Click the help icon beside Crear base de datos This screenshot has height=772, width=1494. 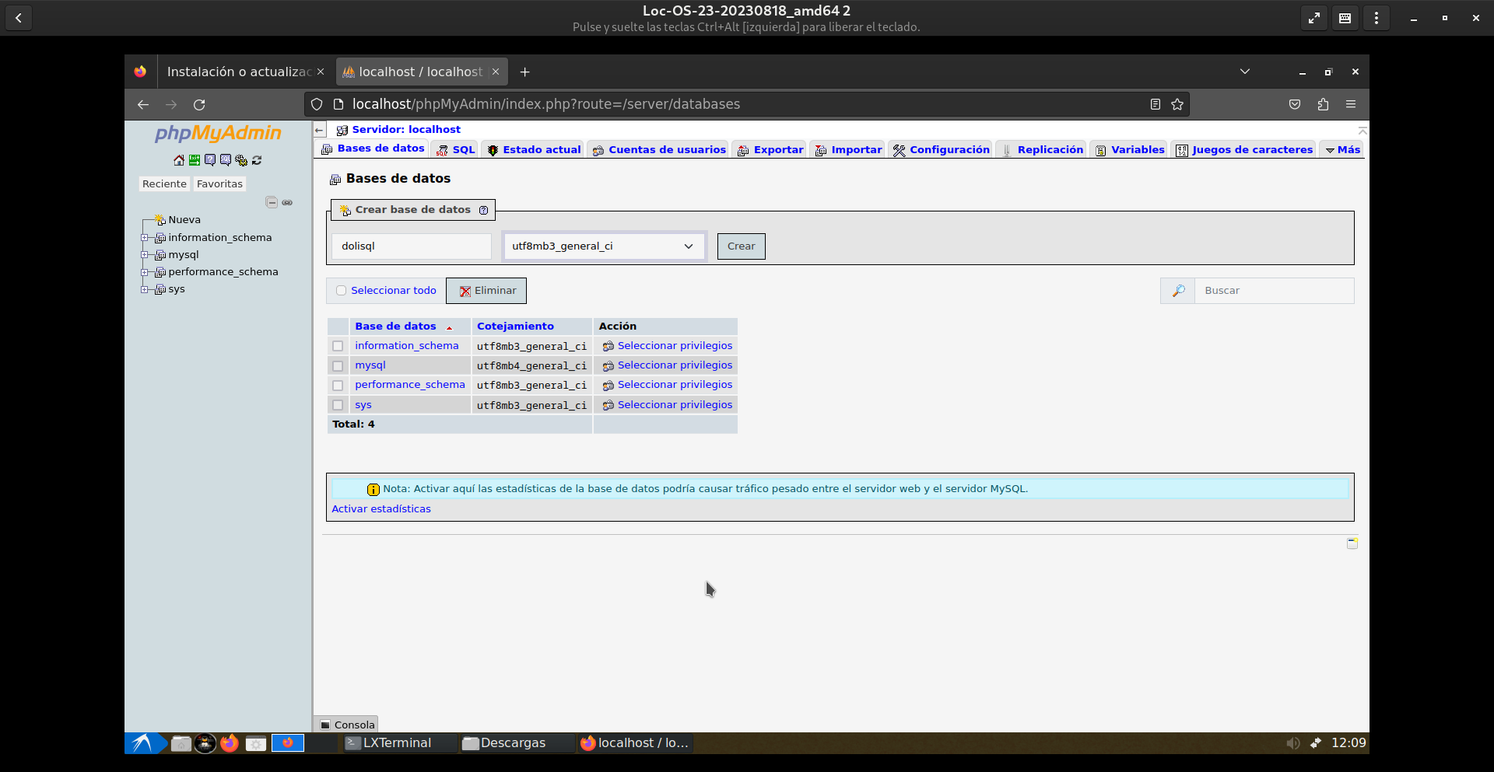(x=483, y=210)
